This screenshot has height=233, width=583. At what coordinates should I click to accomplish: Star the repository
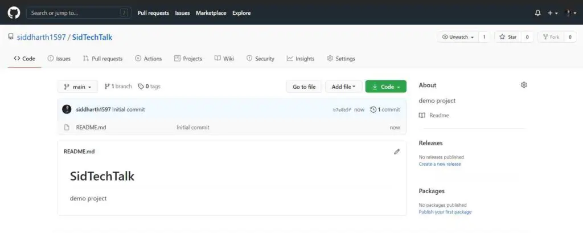coord(508,37)
